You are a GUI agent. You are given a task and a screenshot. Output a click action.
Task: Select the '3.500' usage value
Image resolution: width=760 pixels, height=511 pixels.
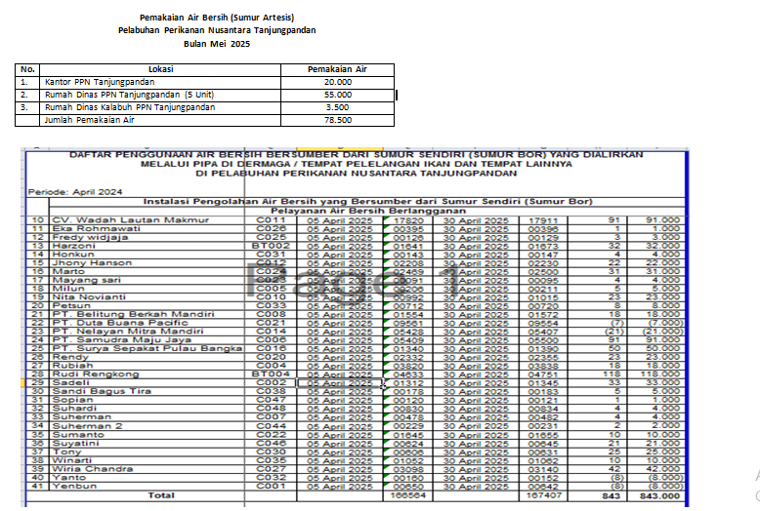pyautogui.click(x=338, y=107)
